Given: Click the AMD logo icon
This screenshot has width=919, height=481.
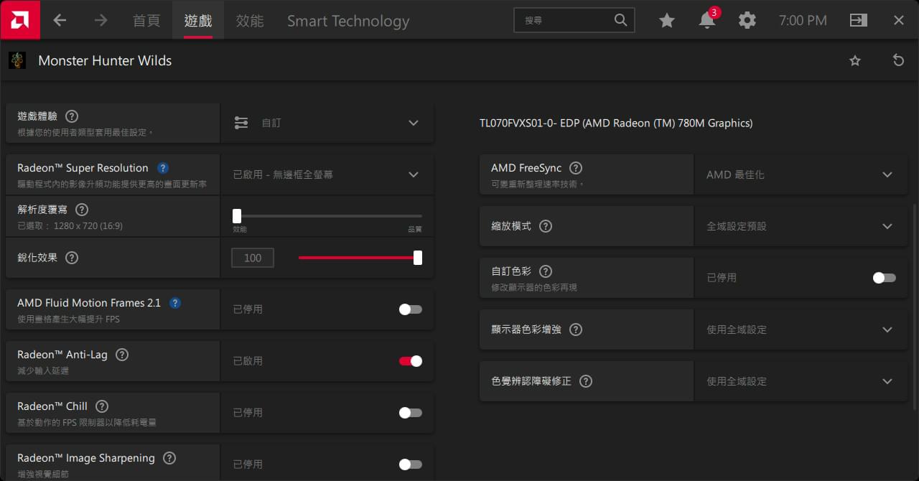Looking at the screenshot, I should pyautogui.click(x=20, y=20).
